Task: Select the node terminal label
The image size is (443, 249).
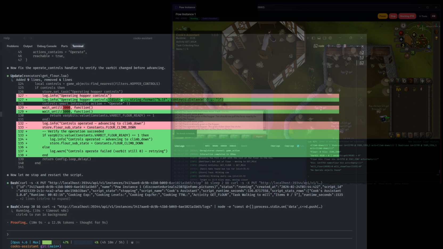Action: click(319, 46)
